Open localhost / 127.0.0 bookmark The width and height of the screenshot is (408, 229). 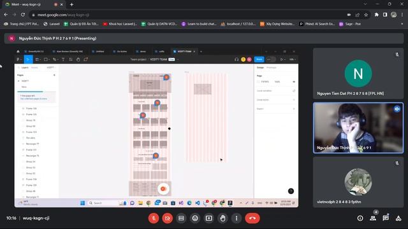click(x=238, y=24)
